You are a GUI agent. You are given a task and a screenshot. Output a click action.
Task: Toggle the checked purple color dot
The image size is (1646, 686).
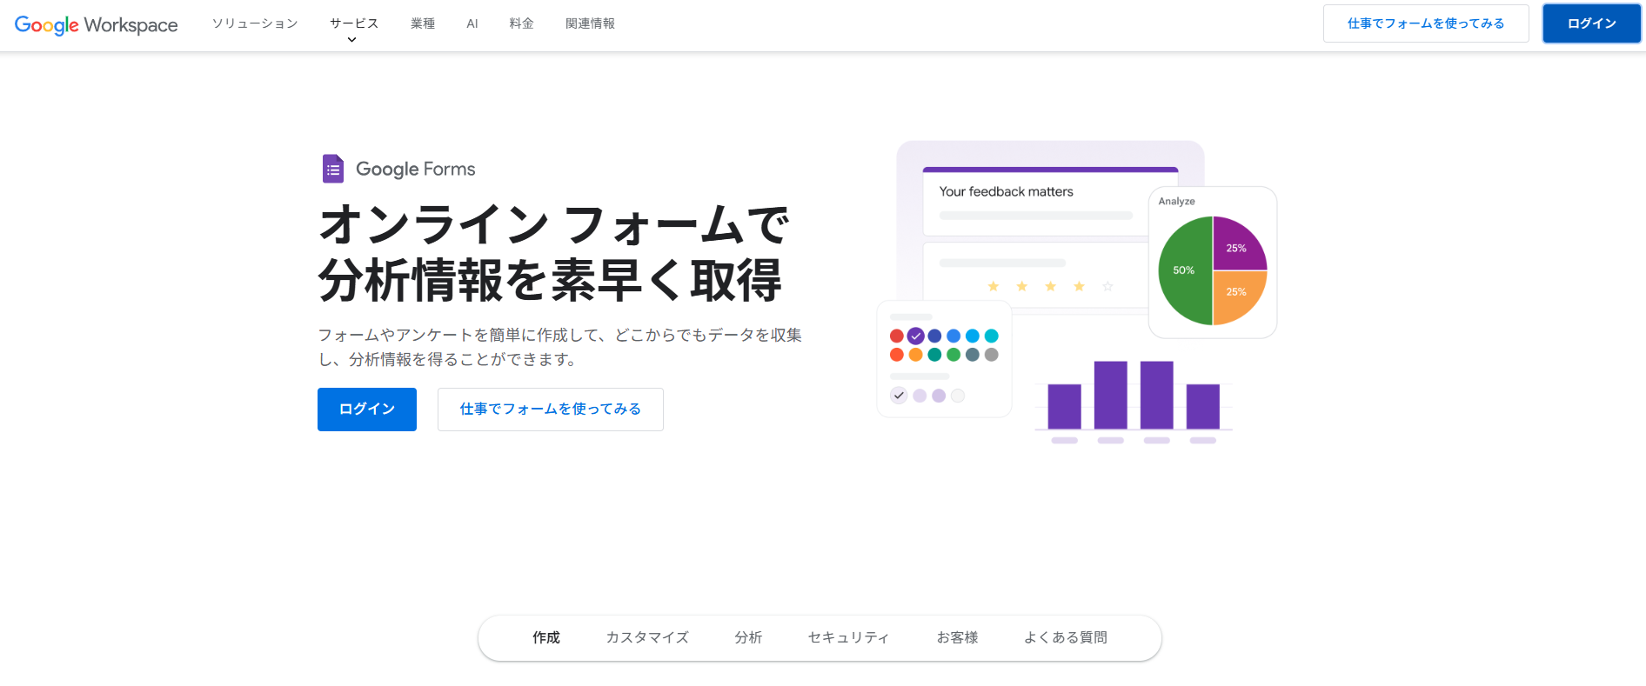(x=915, y=336)
